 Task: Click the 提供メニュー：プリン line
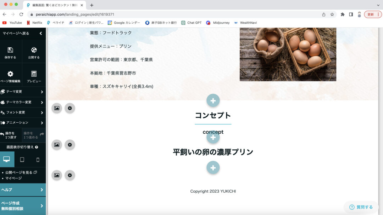pos(111,46)
